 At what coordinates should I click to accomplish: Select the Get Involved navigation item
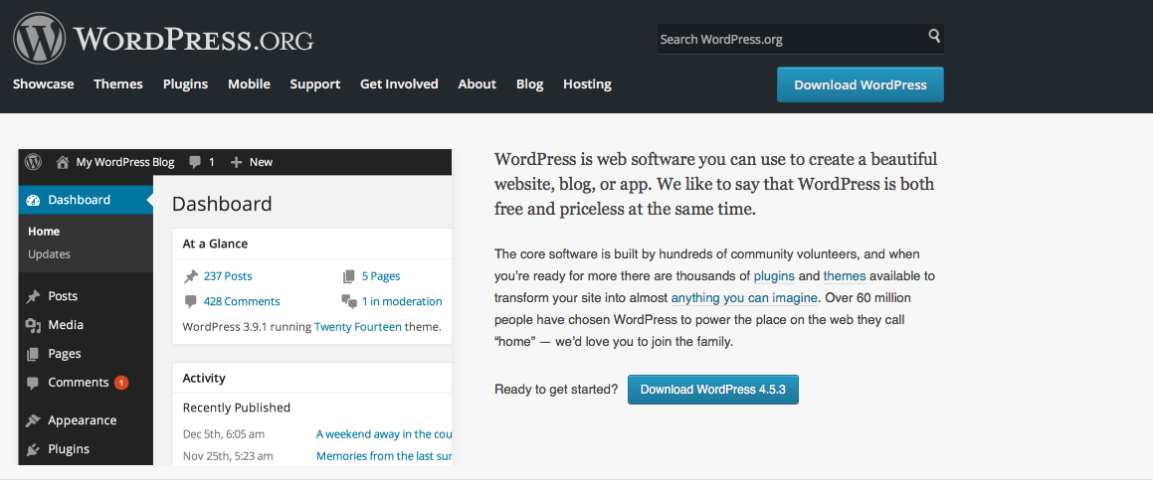pos(399,83)
